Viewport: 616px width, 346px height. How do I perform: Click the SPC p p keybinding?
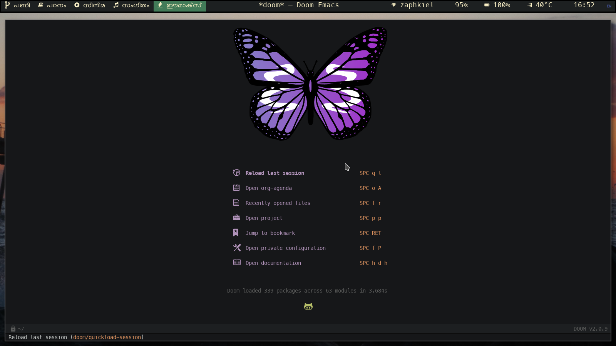[x=370, y=218]
